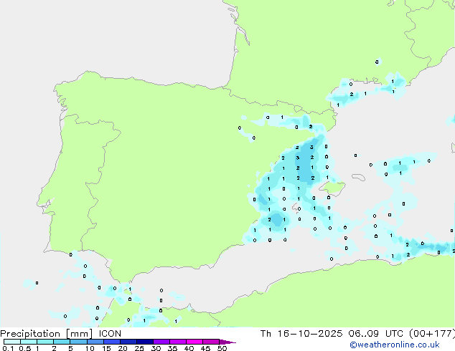Pick the lightest 0.1–0.5 mm legend swatch
This screenshot has height=351, width=455.
(x=12, y=342)
